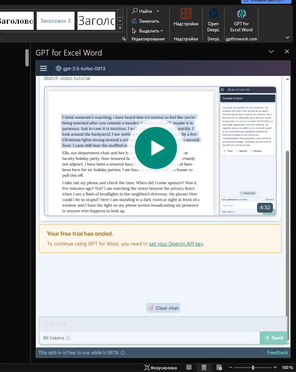Image resolution: width=296 pixels, height=372 pixels.
Task: Focus the Type here message field
Action: (163, 324)
